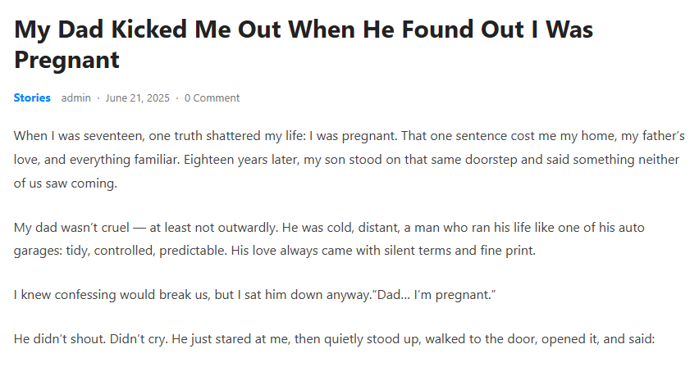Click the word "Pregnant" in the title
Image resolution: width=699 pixels, height=367 pixels.
click(x=67, y=60)
